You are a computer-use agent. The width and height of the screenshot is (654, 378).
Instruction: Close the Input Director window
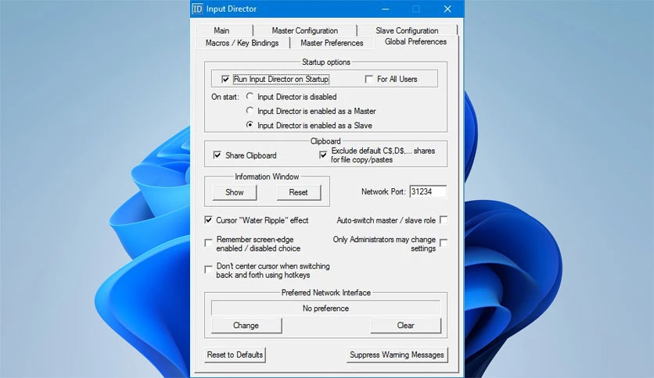[447, 9]
